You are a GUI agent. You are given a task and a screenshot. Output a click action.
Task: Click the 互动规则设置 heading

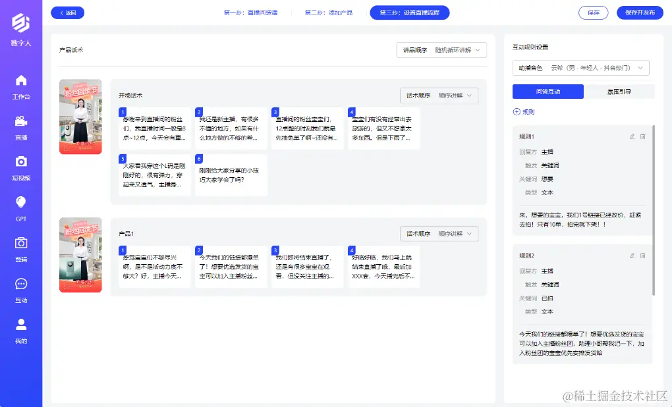click(530, 47)
